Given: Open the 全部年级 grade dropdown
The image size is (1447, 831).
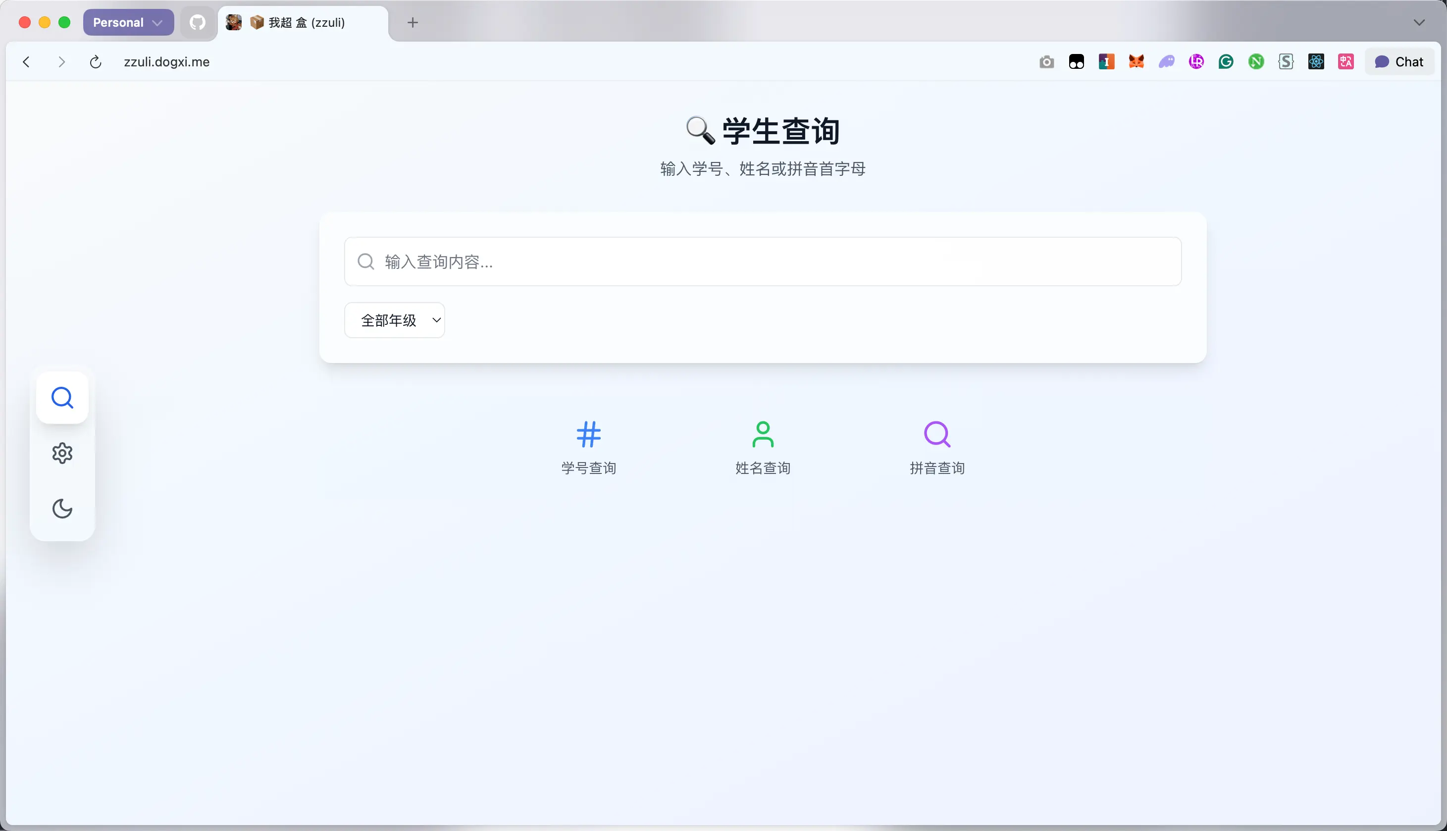Looking at the screenshot, I should [394, 320].
